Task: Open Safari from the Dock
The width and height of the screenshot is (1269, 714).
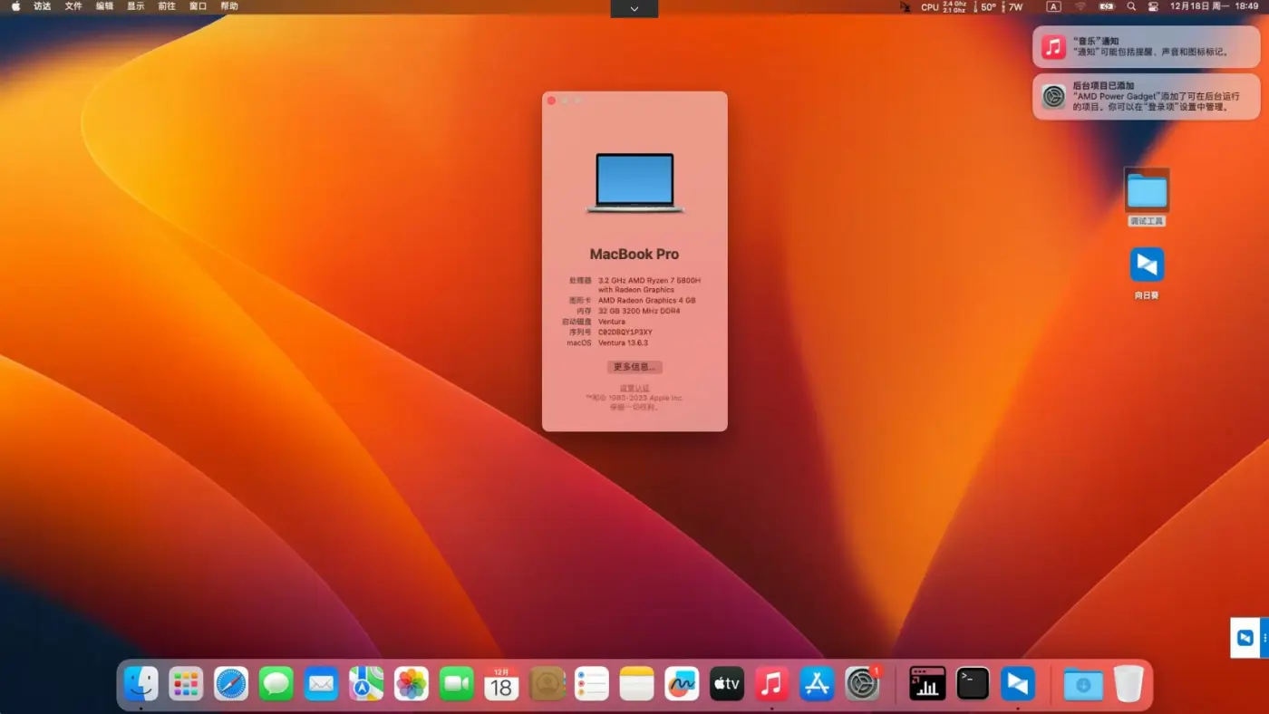Action: tap(230, 684)
